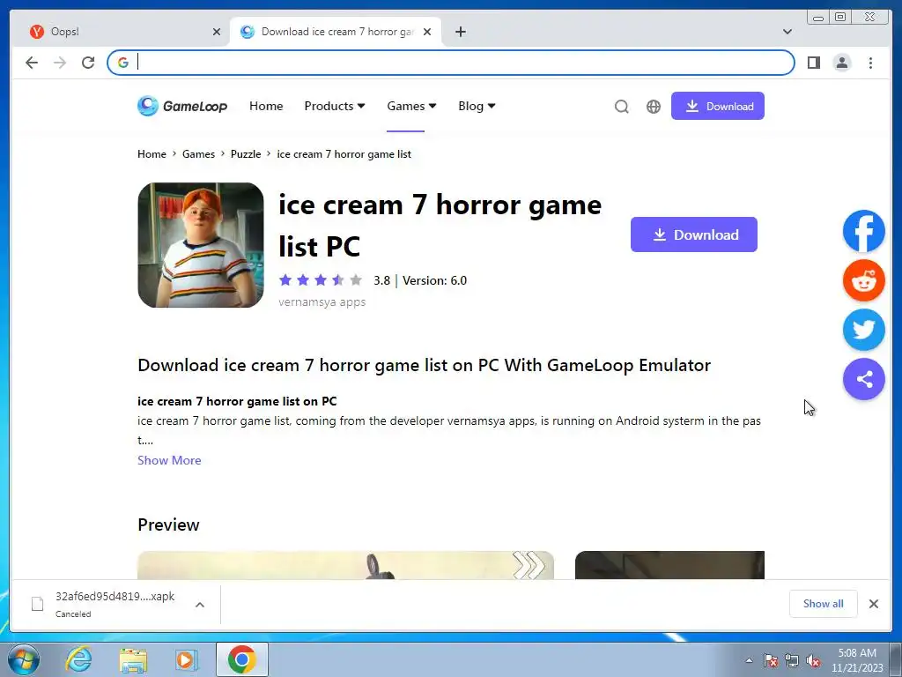The height and width of the screenshot is (677, 902).
Task: Click the large Download button beside title
Action: click(694, 234)
